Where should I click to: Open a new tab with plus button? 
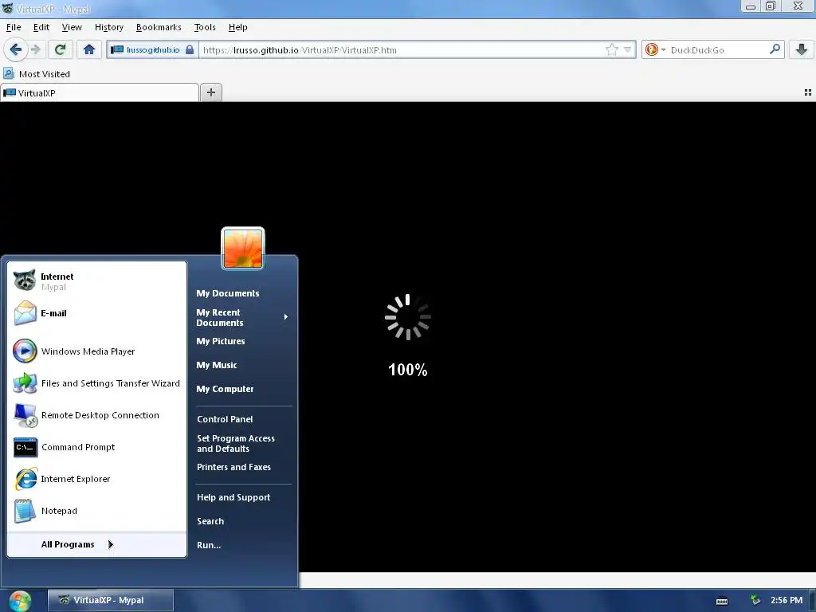(x=210, y=92)
